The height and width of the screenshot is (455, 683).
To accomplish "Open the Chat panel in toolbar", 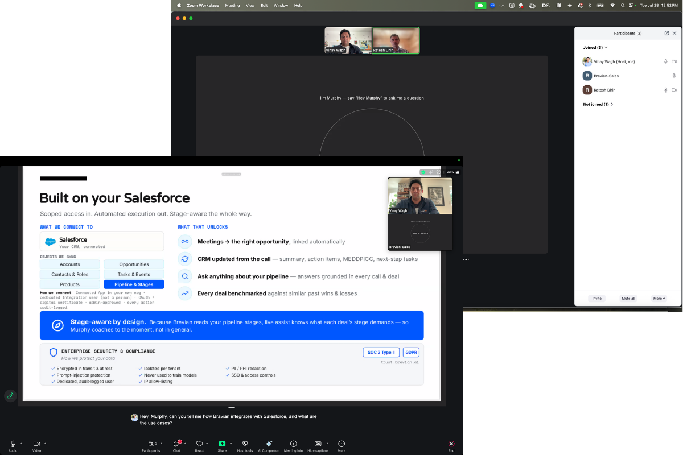I will (x=176, y=445).
